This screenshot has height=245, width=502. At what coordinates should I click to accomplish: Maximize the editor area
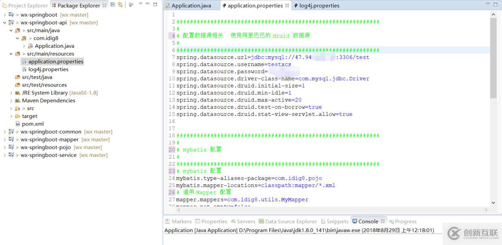496,4
